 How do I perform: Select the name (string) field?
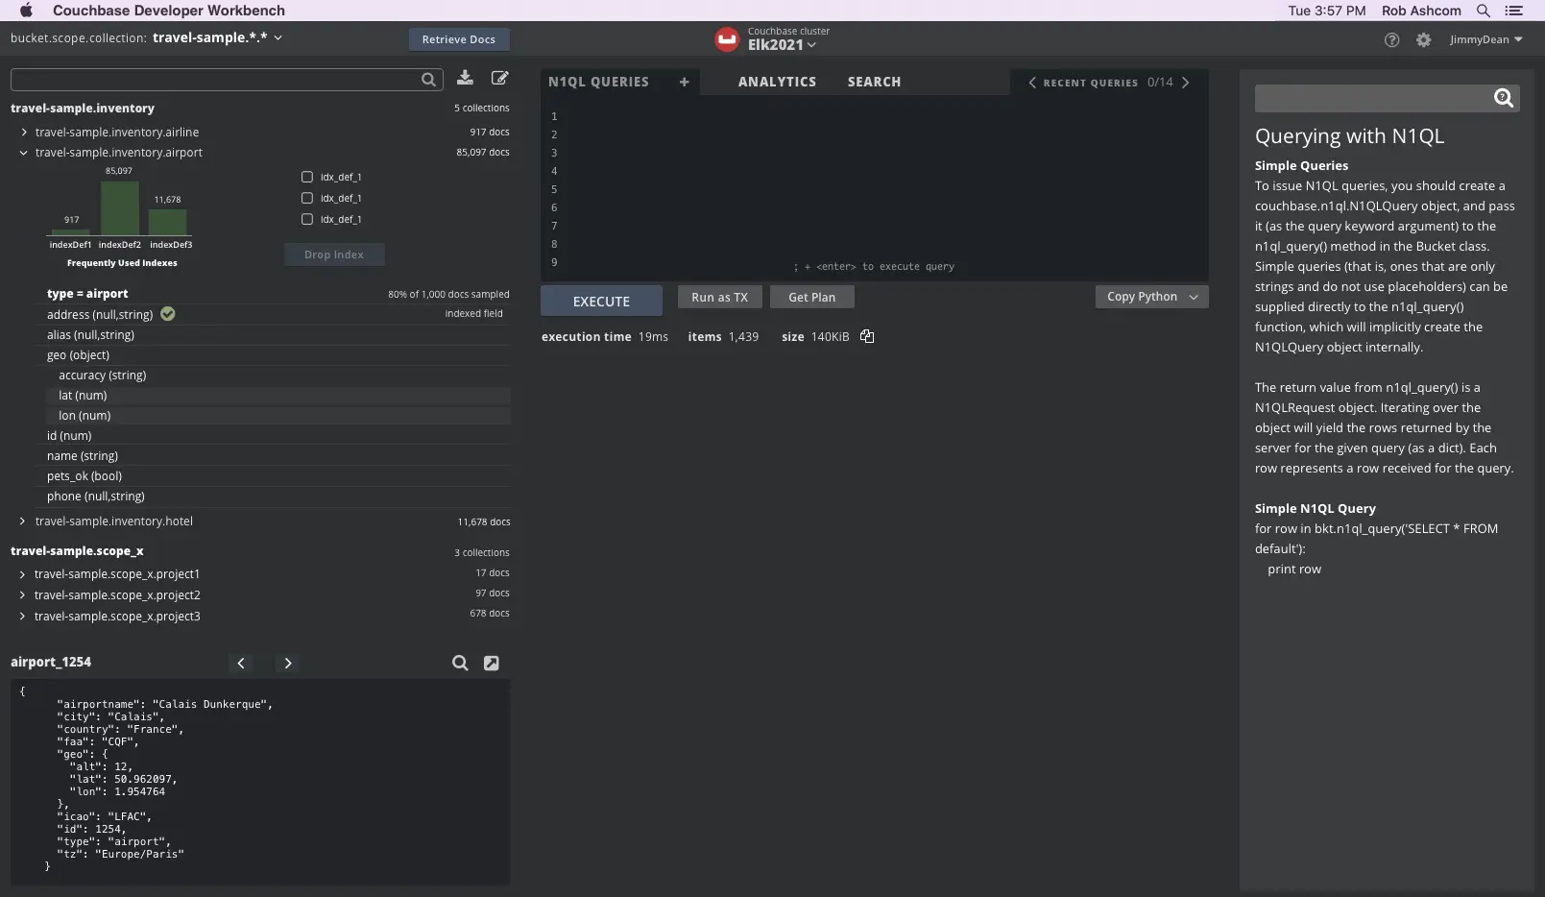point(83,456)
